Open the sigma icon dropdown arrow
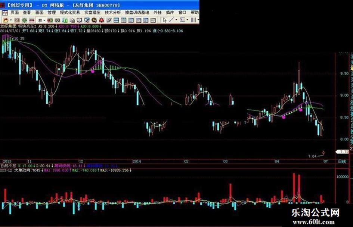Image resolution: width=353 pixels, height=227 pixels. (187, 20)
